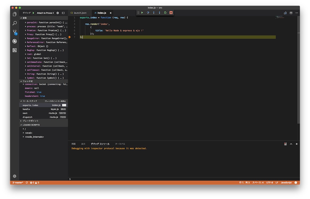The height and width of the screenshot is (199, 310).
Task: Open the ターミナル panel tab
Action: pyautogui.click(x=121, y=144)
